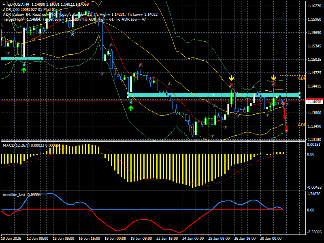Click the '15 Jun 08:00' time axis label
The height and width of the screenshot is (243, 324).
coord(63,239)
